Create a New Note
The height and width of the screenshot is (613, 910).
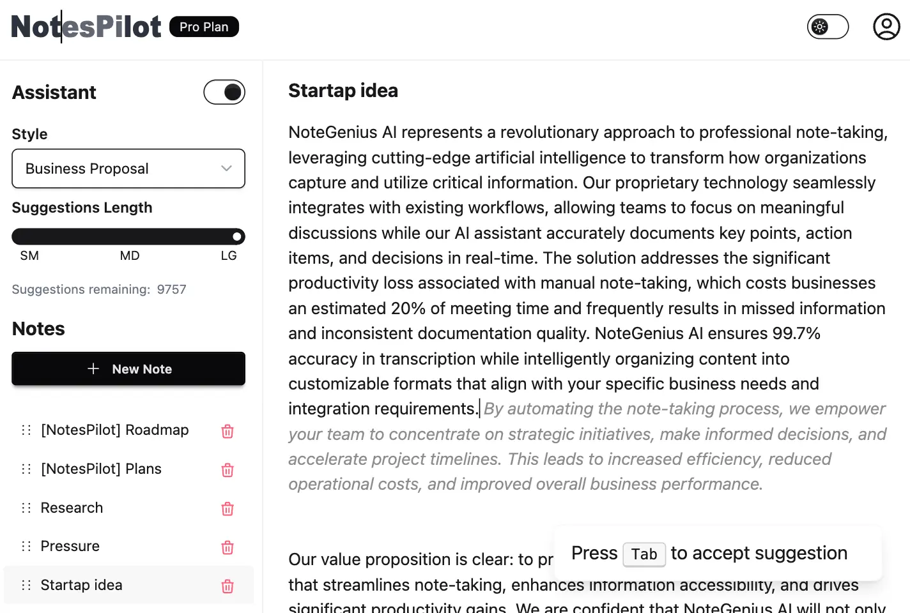click(x=128, y=368)
